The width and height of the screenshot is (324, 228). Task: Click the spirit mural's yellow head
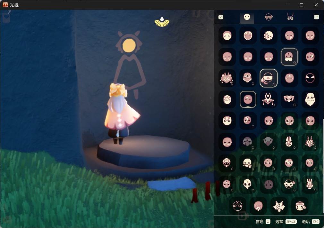point(129,45)
